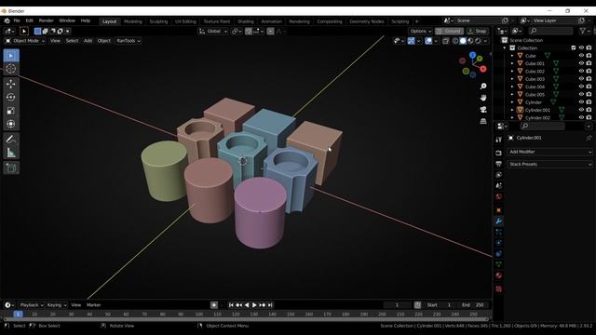This screenshot has width=596, height=335.
Task: Hide Cube in viewport via eye icon
Action: pyautogui.click(x=581, y=56)
